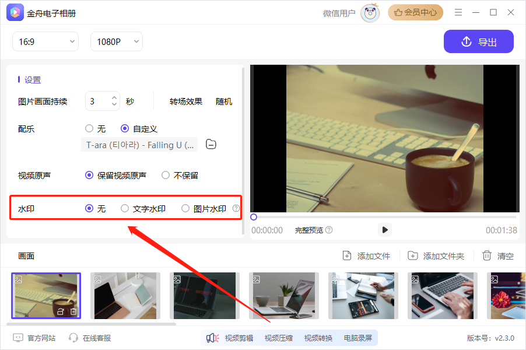526x350 pixels.
Task: Open the 官方网站 official website link
Action: 41,338
